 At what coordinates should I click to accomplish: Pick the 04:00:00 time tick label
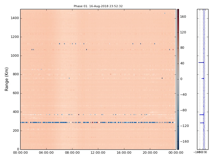pyautogui.click(x=46, y=153)
